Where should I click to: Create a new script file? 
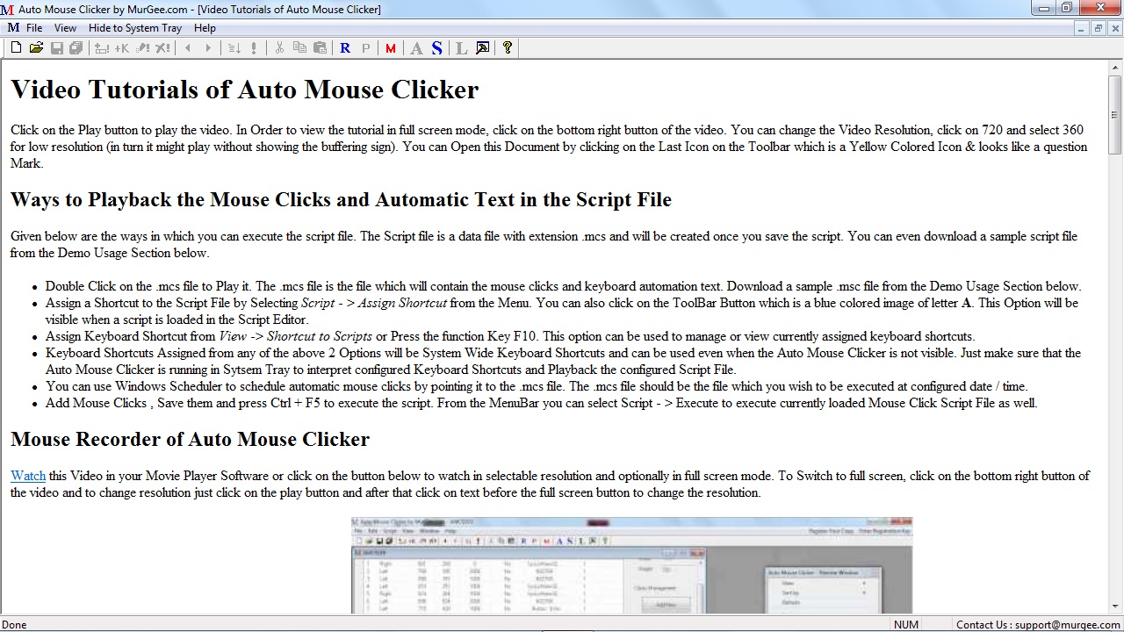pos(16,48)
